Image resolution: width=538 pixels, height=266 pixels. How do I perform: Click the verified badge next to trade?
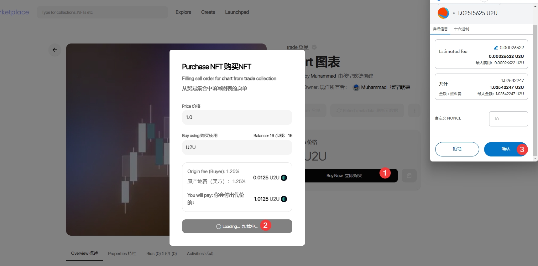(x=314, y=47)
